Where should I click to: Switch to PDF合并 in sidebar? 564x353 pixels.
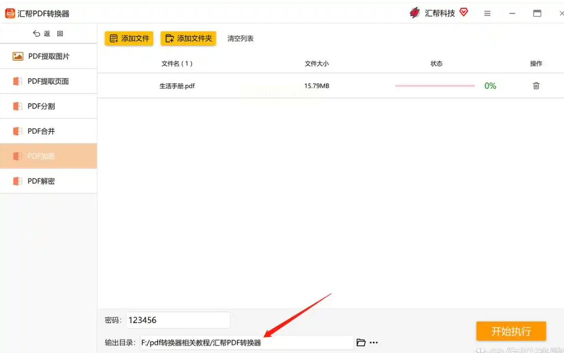tap(49, 131)
